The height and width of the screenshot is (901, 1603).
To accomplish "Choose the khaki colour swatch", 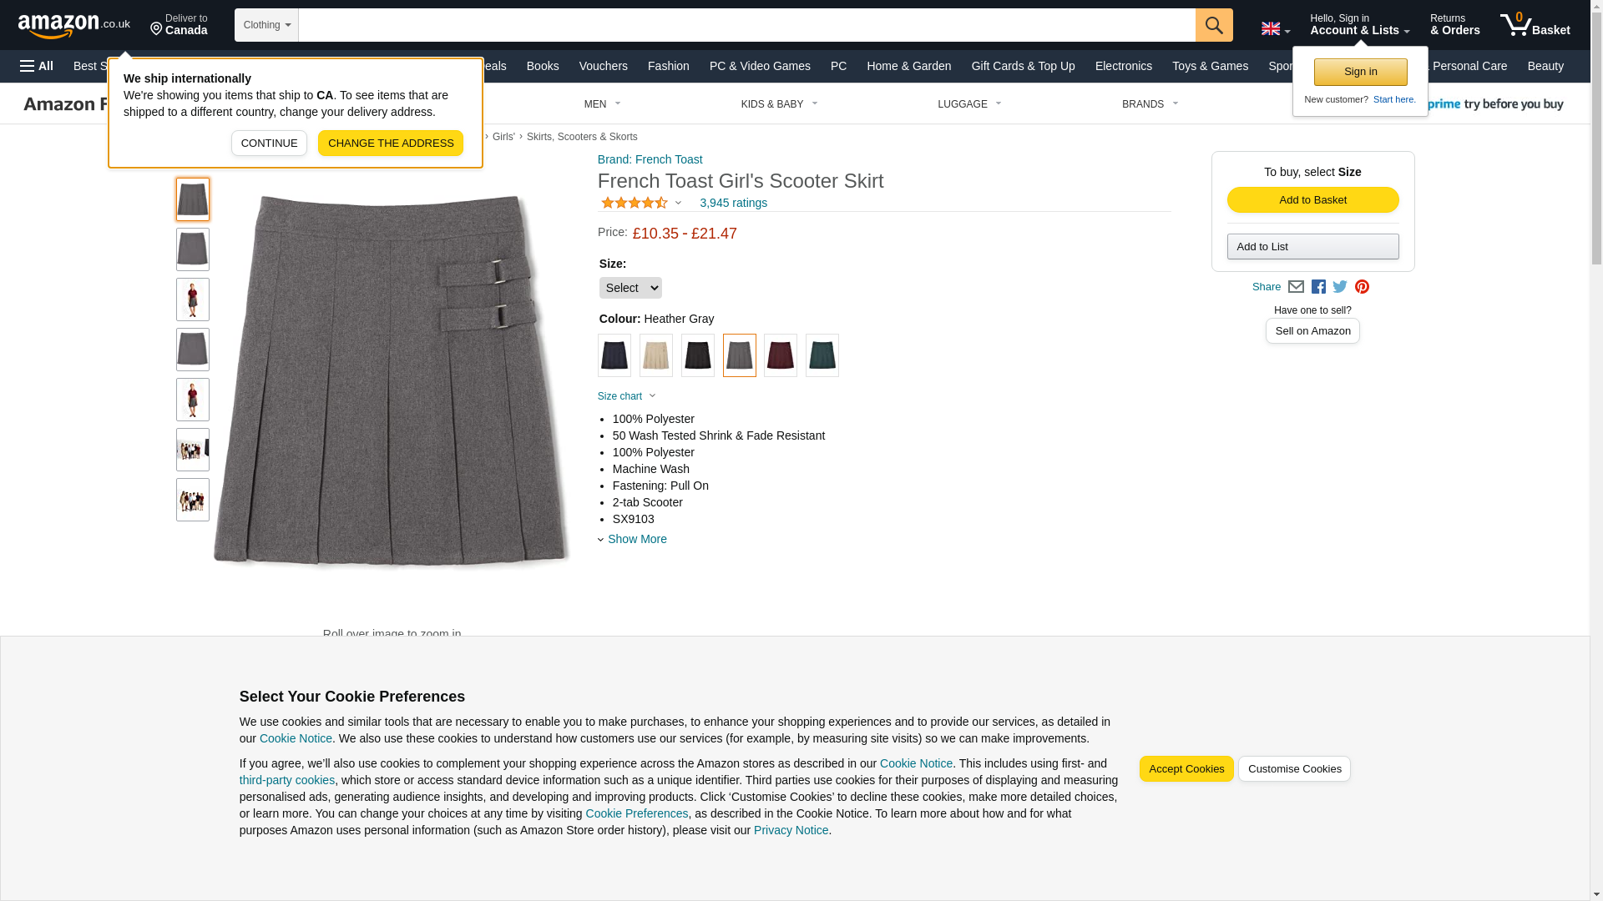I will (x=656, y=355).
